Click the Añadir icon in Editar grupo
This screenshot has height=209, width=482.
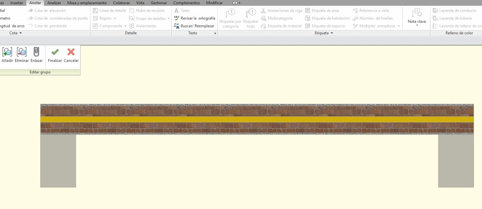pyautogui.click(x=7, y=52)
